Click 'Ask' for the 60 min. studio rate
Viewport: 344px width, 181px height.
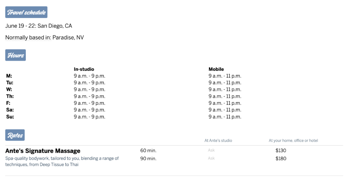pos(211,150)
